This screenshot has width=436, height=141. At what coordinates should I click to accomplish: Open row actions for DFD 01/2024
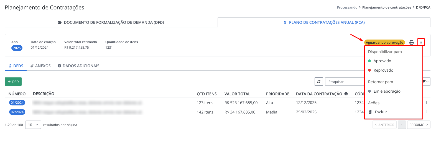tap(426, 103)
